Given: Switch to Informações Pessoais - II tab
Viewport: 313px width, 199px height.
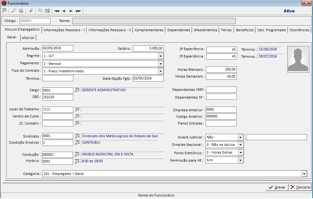Looking at the screenshot, I should point(110,30).
